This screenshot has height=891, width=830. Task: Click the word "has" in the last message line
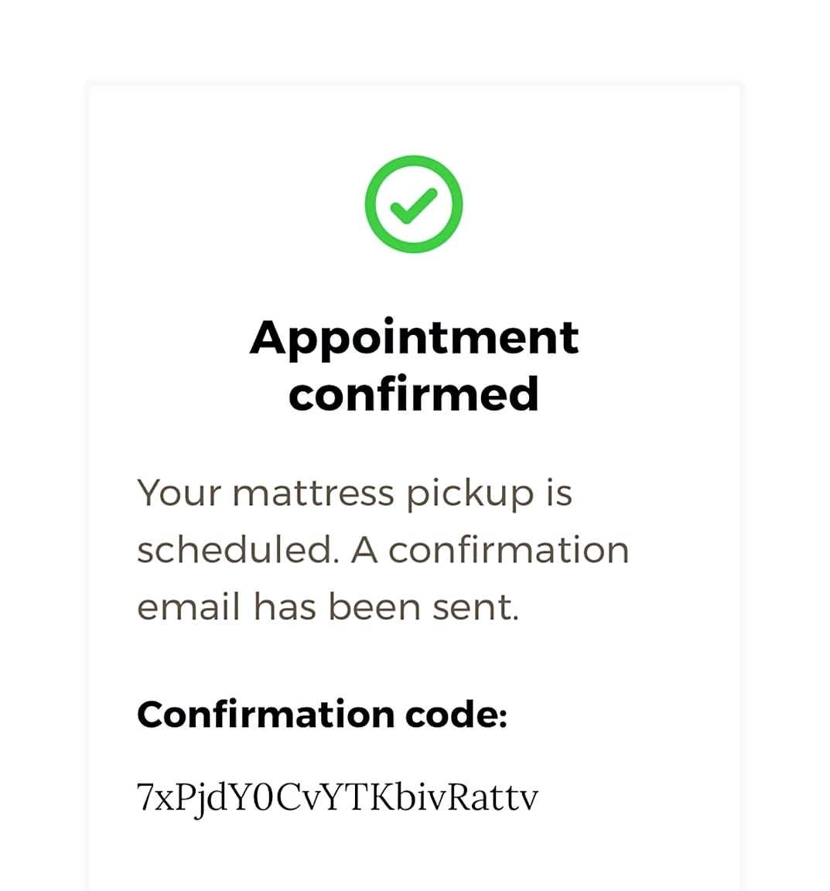click(x=285, y=606)
